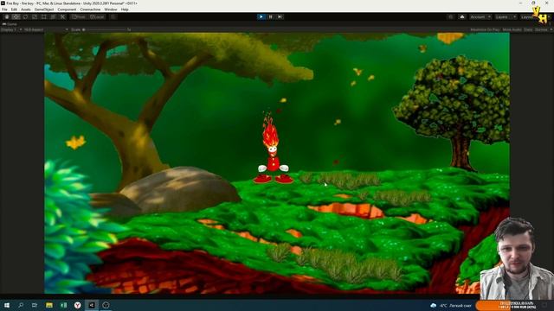
Task: Open the GameObject menu
Action: coord(44,10)
